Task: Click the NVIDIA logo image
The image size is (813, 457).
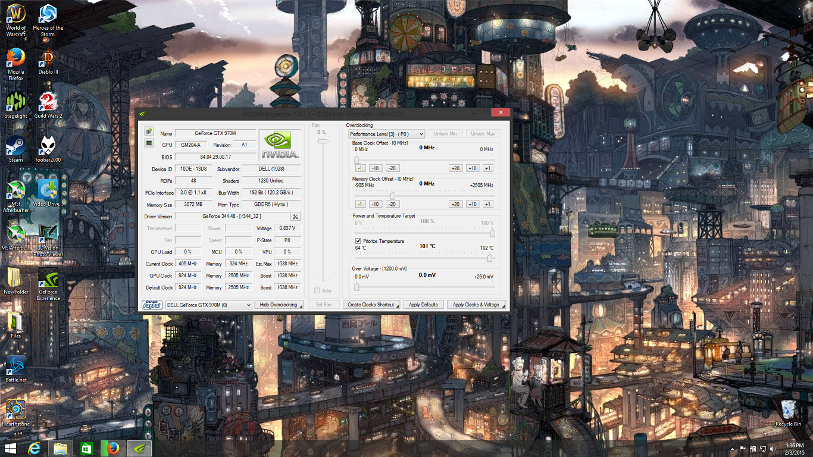Action: click(x=280, y=145)
